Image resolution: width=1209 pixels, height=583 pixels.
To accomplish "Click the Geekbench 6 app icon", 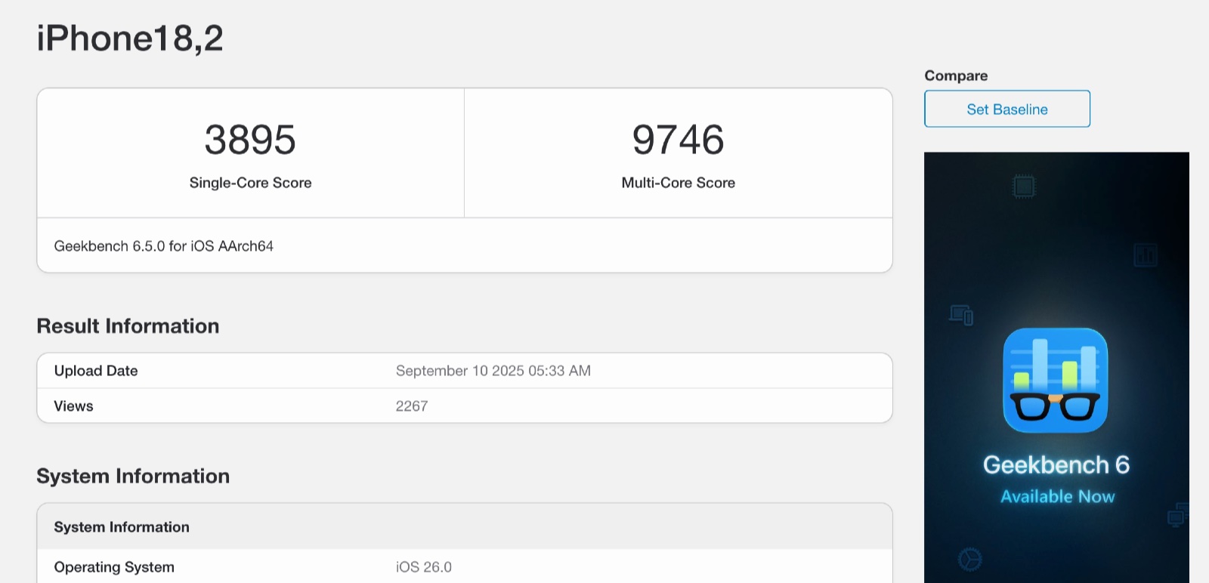I will (x=1055, y=380).
